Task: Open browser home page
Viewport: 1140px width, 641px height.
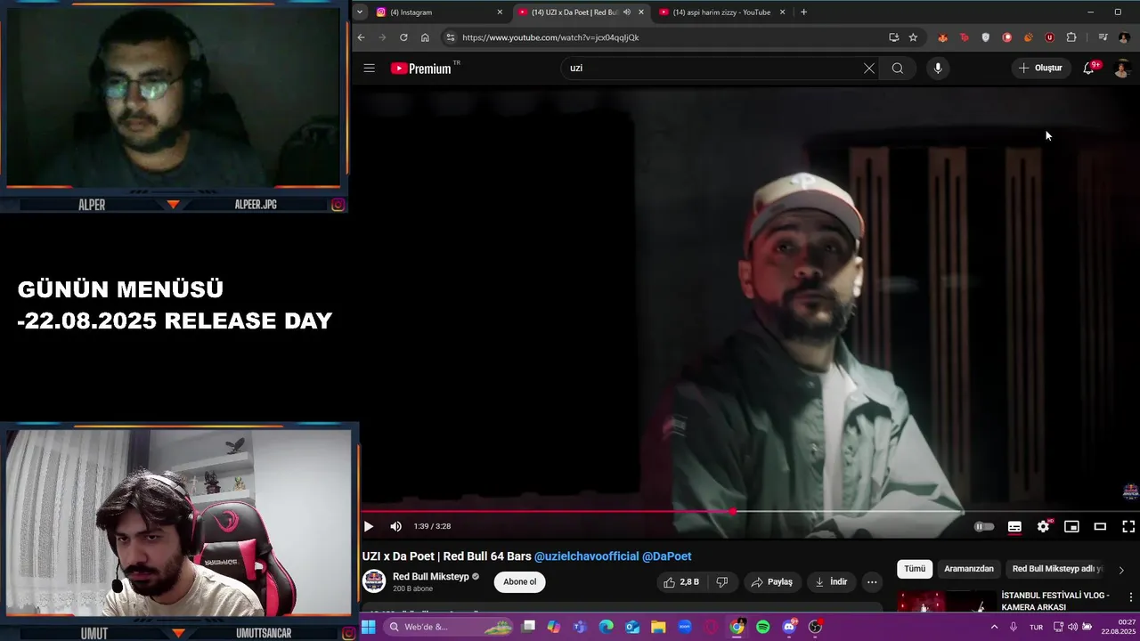Action: [425, 37]
